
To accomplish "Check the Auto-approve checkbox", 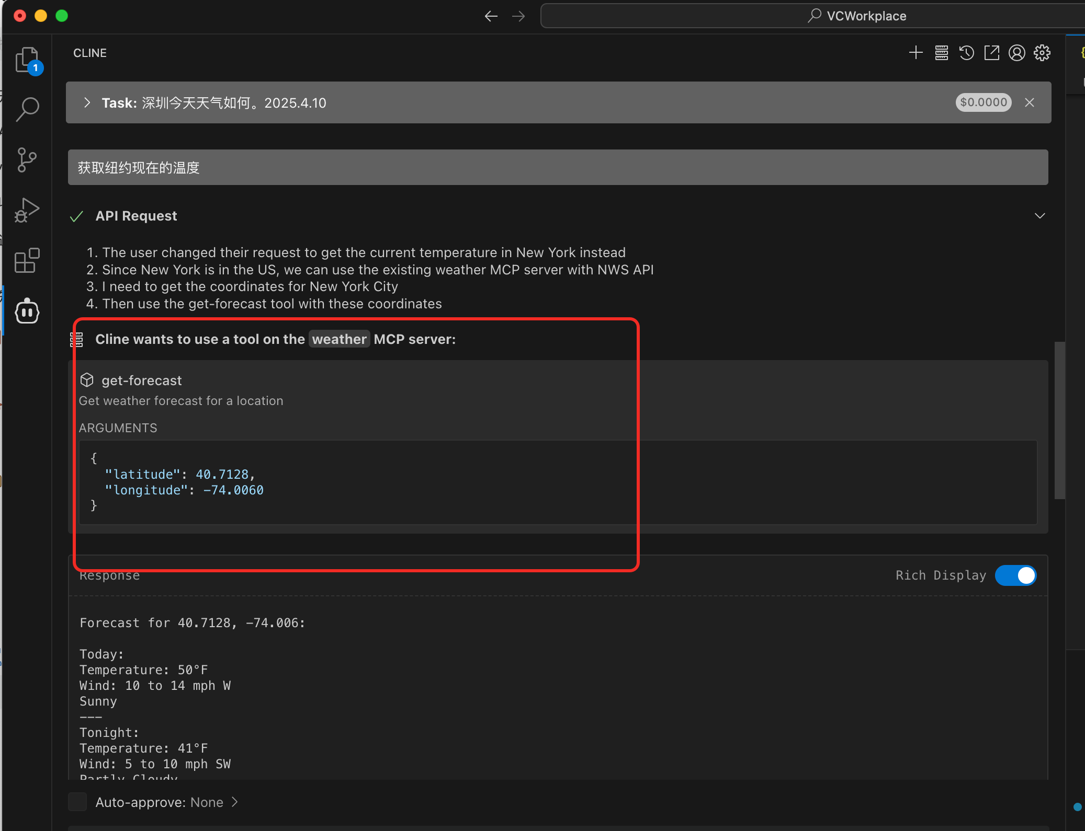I will tap(77, 802).
